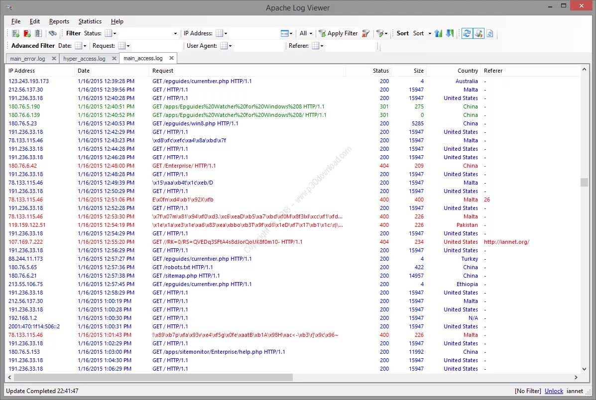Click the GET /robots.txt HTTP/1.1 request
The width and height of the screenshot is (596, 400).
tap(182, 267)
